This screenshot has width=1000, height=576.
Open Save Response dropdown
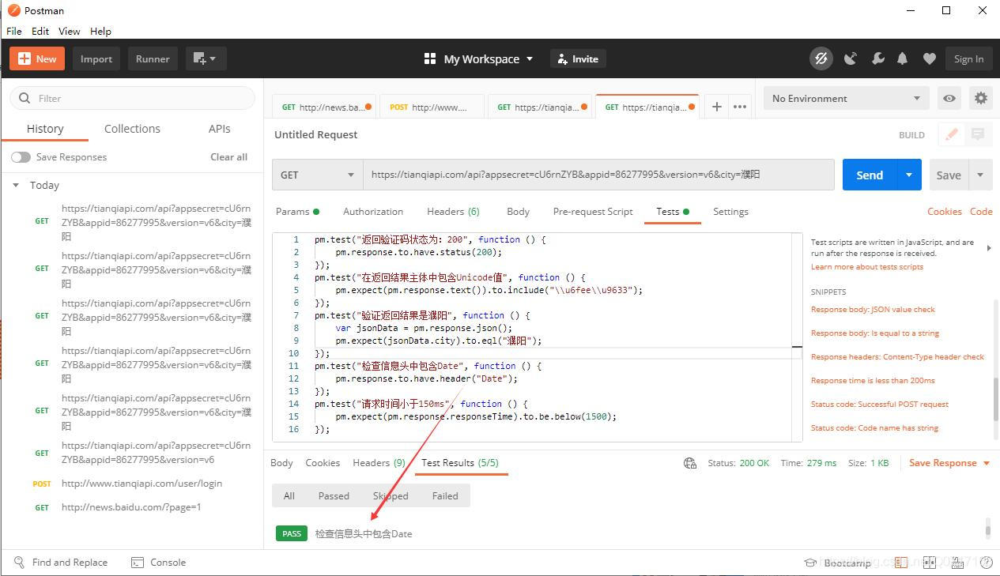(x=949, y=463)
